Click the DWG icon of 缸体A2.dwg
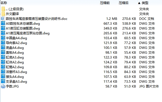The width and height of the screenshot is (162, 102). [x=3, y=62]
